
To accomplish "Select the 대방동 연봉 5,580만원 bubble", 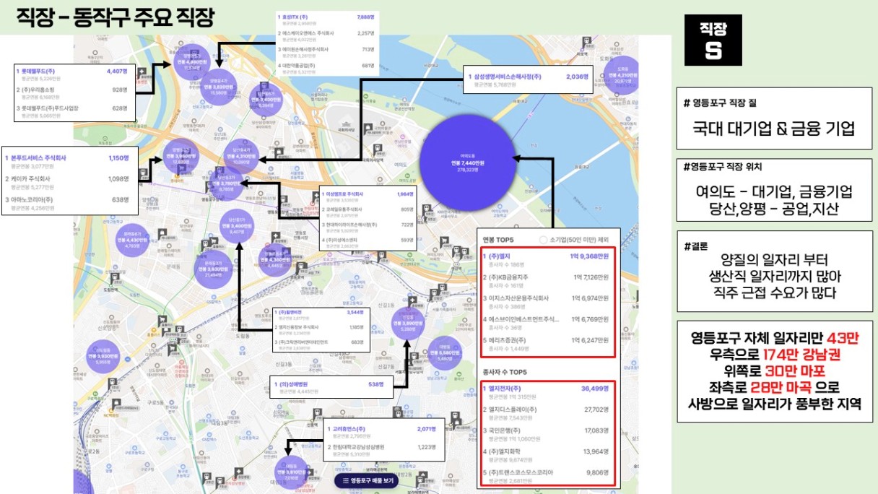I will coord(444,353).
